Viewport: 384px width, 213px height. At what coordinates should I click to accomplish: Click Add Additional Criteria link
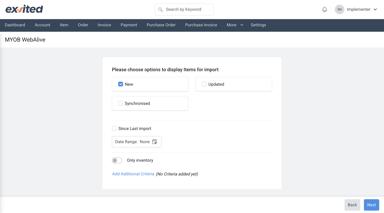click(133, 174)
